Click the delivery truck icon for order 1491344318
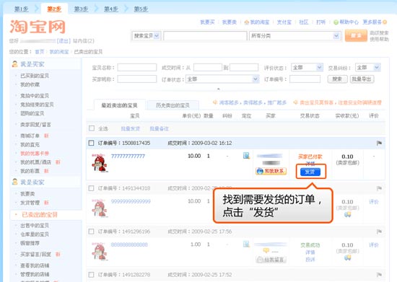Viewport: 397px width, 282px height. pyautogui.click(x=347, y=214)
